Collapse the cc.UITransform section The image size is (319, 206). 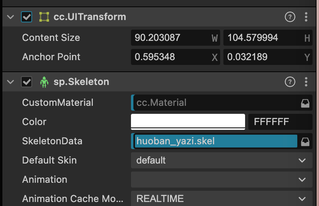click(11, 17)
